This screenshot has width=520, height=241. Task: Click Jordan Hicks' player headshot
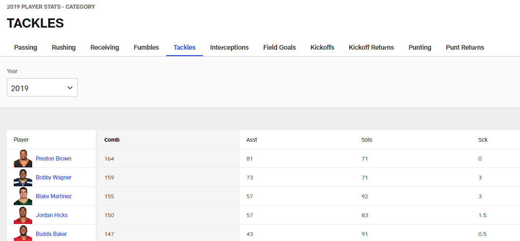[x=23, y=215]
